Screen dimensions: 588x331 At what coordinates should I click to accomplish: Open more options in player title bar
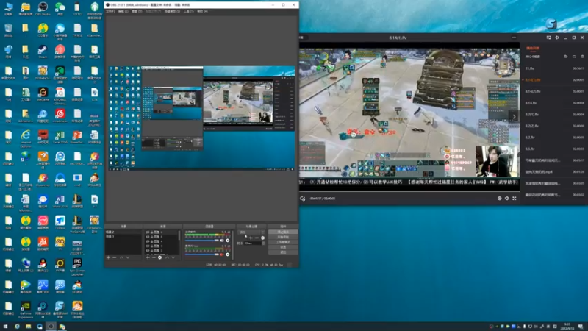pos(514,38)
